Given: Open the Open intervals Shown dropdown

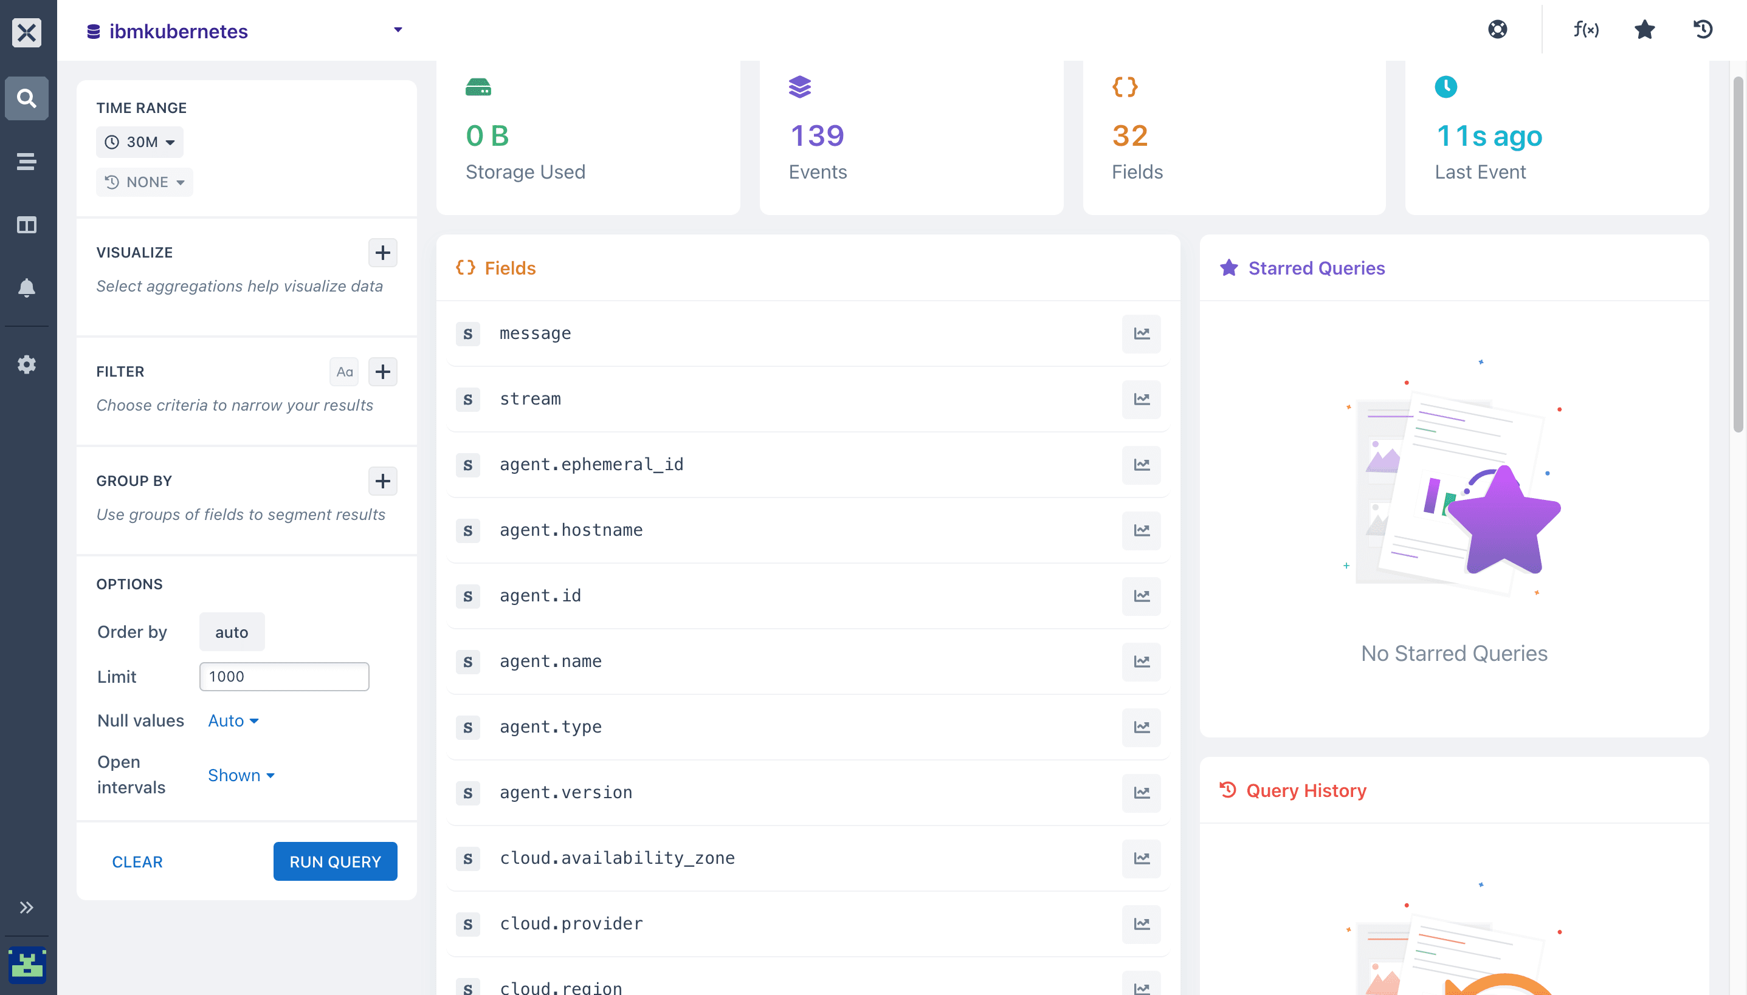Looking at the screenshot, I should [241, 776].
